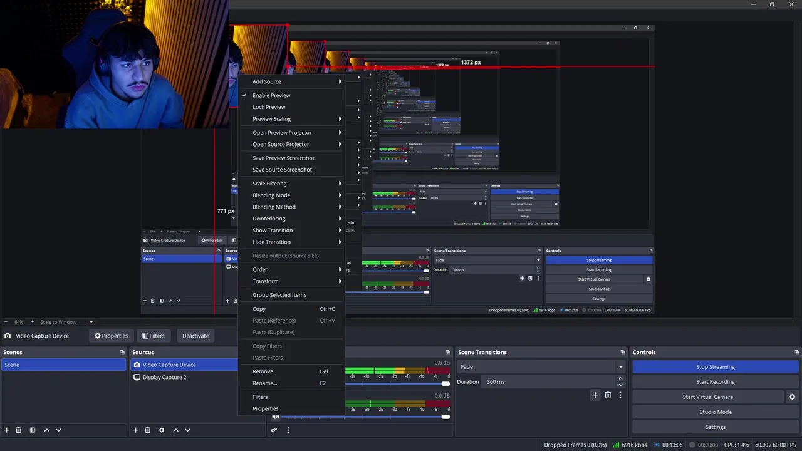
Task: Expand the Blending Mode submenu
Action: 292,195
